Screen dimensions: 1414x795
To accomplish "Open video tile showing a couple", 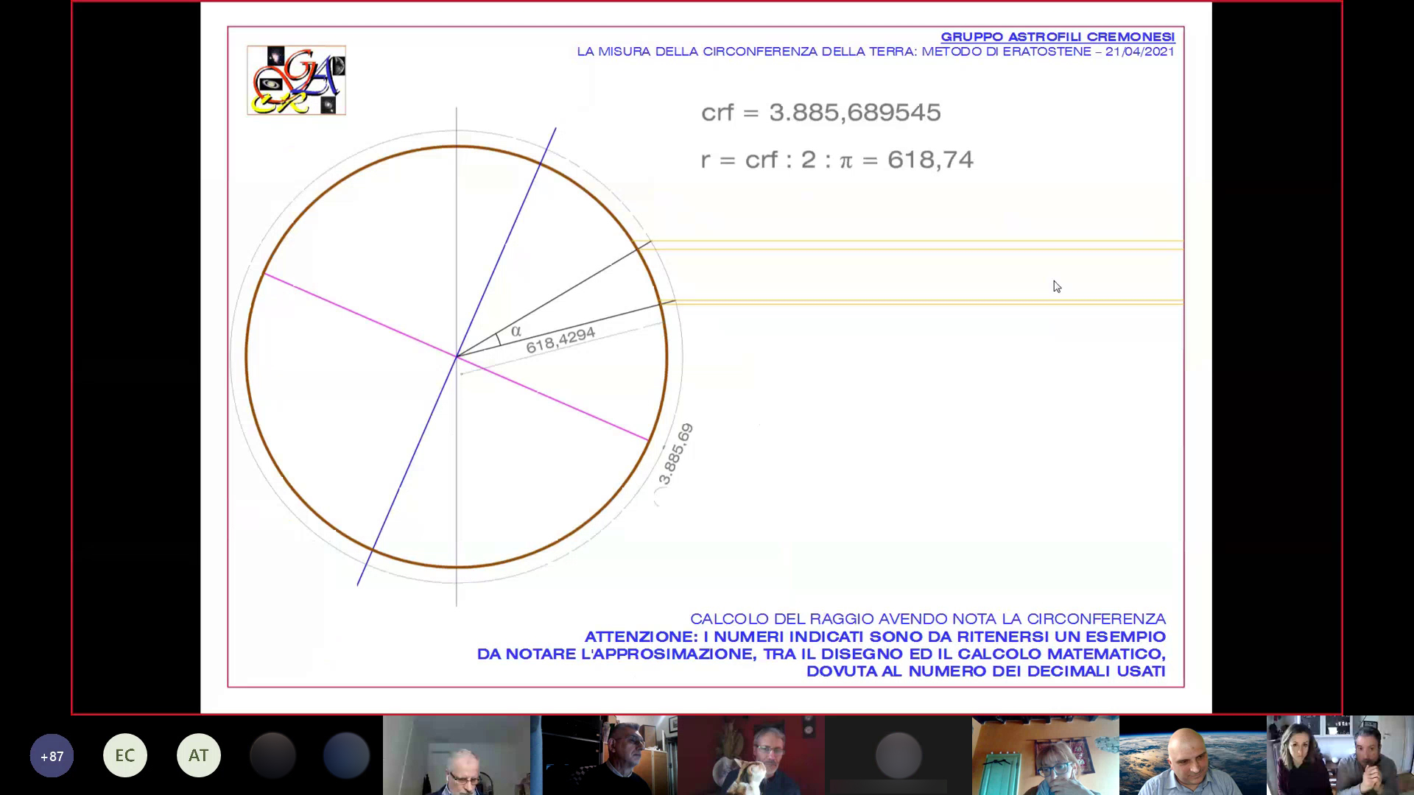I will 1340,755.
